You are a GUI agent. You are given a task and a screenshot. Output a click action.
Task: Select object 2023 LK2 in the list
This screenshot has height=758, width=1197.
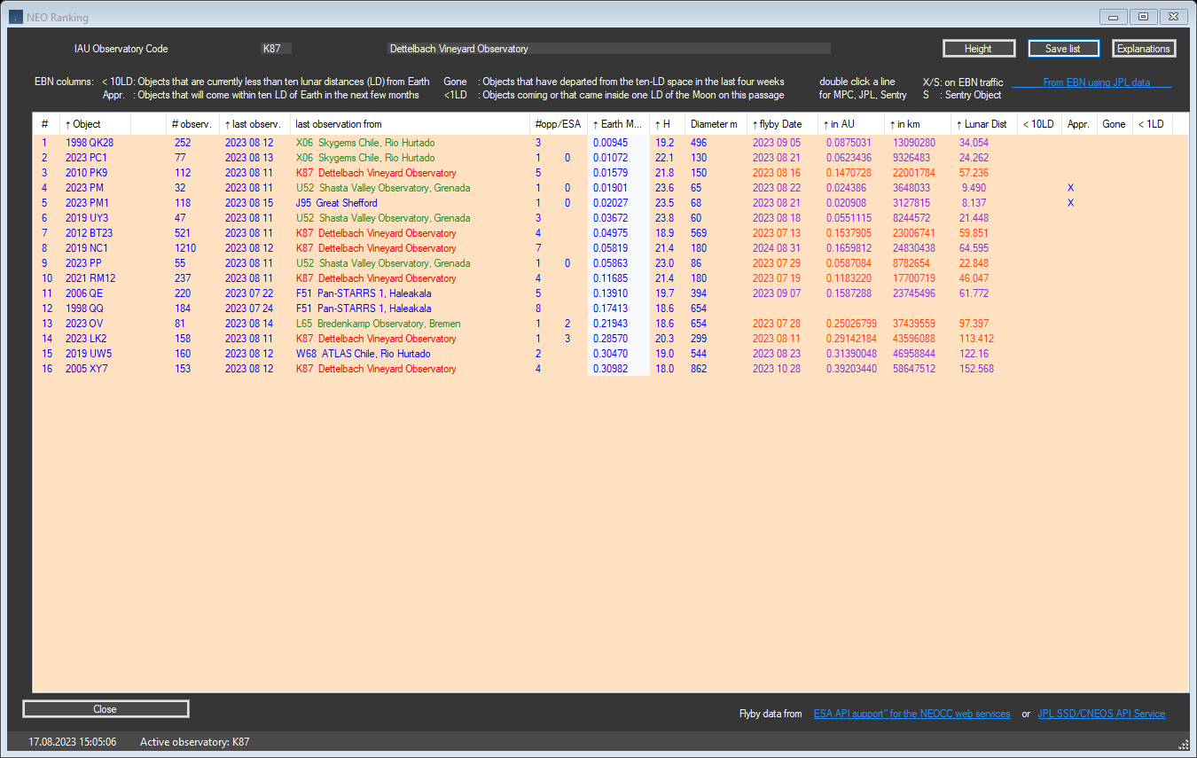click(87, 339)
